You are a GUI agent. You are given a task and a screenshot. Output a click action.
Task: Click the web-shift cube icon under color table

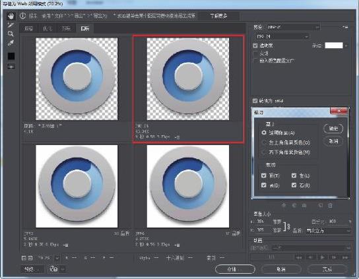[294, 205]
